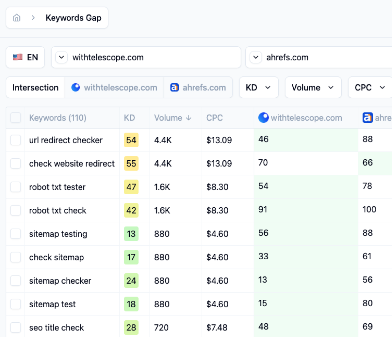Click the US flag language icon
Screen dimensions: 392x337
point(18,57)
